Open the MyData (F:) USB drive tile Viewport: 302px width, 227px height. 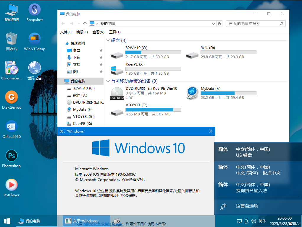[221, 93]
